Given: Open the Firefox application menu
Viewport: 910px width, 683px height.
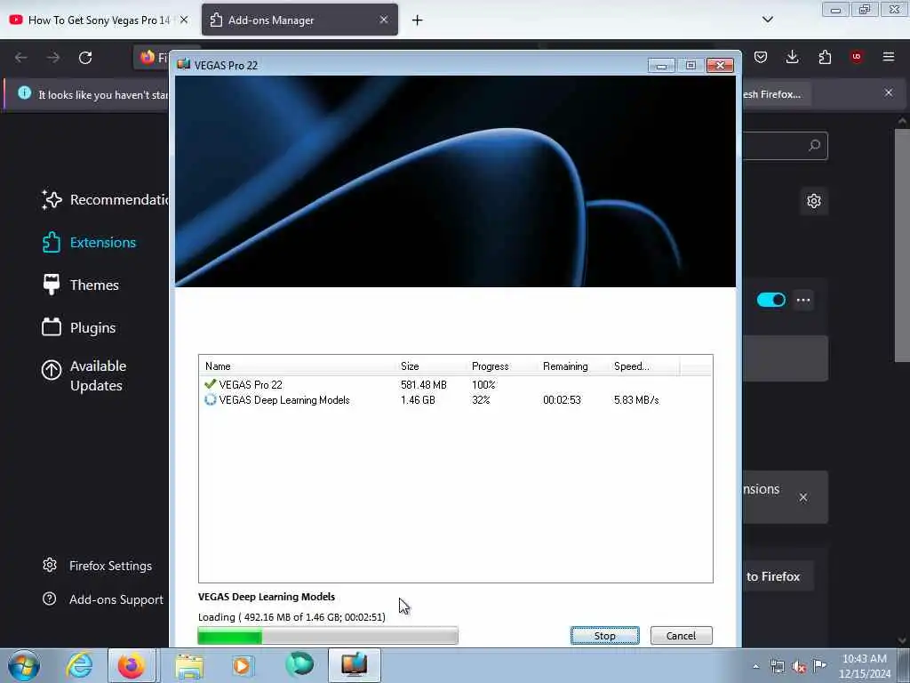Looking at the screenshot, I should click(x=889, y=57).
